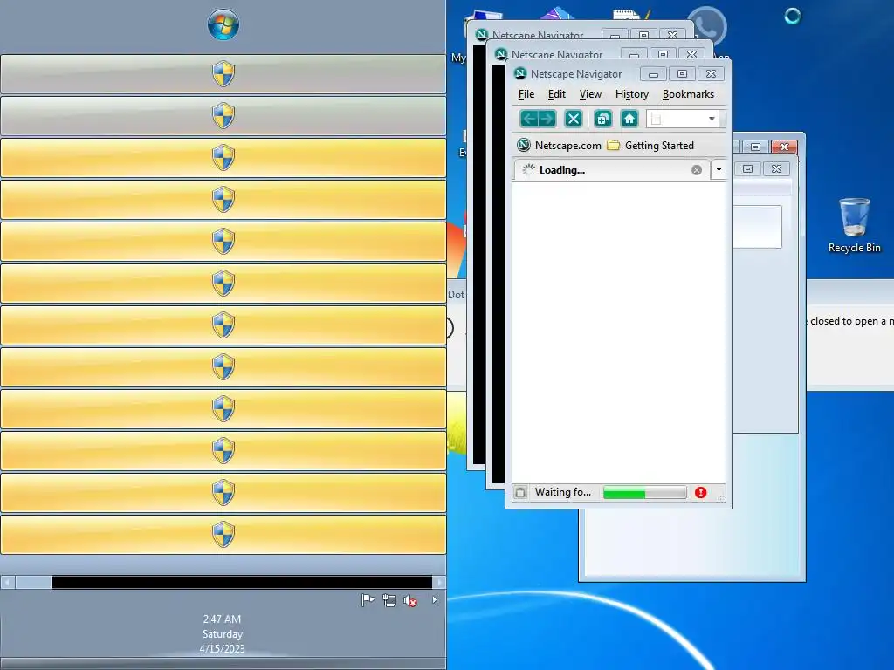894x670 pixels.
Task: Click the horizontal scrollbar right arrow
Action: pos(438,582)
